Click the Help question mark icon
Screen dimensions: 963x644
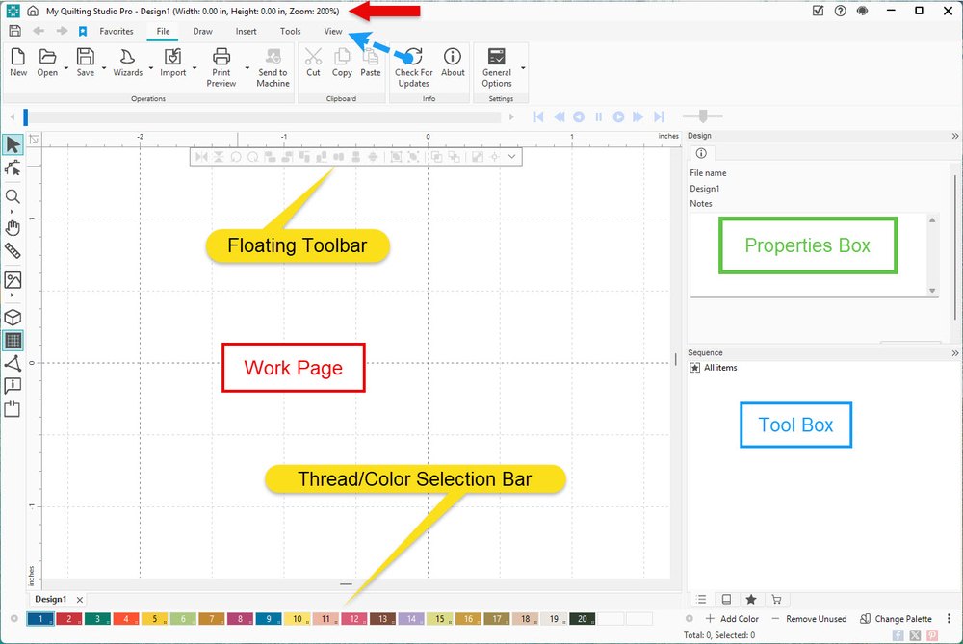(840, 11)
